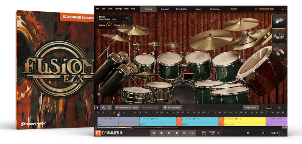Image resolution: width=302 pixels, height=144 pixels.
Task: Select the scissors split tool
Action: (109, 108)
